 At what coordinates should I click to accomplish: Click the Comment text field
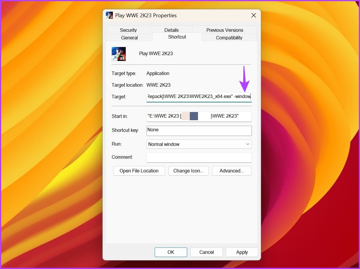coord(199,157)
